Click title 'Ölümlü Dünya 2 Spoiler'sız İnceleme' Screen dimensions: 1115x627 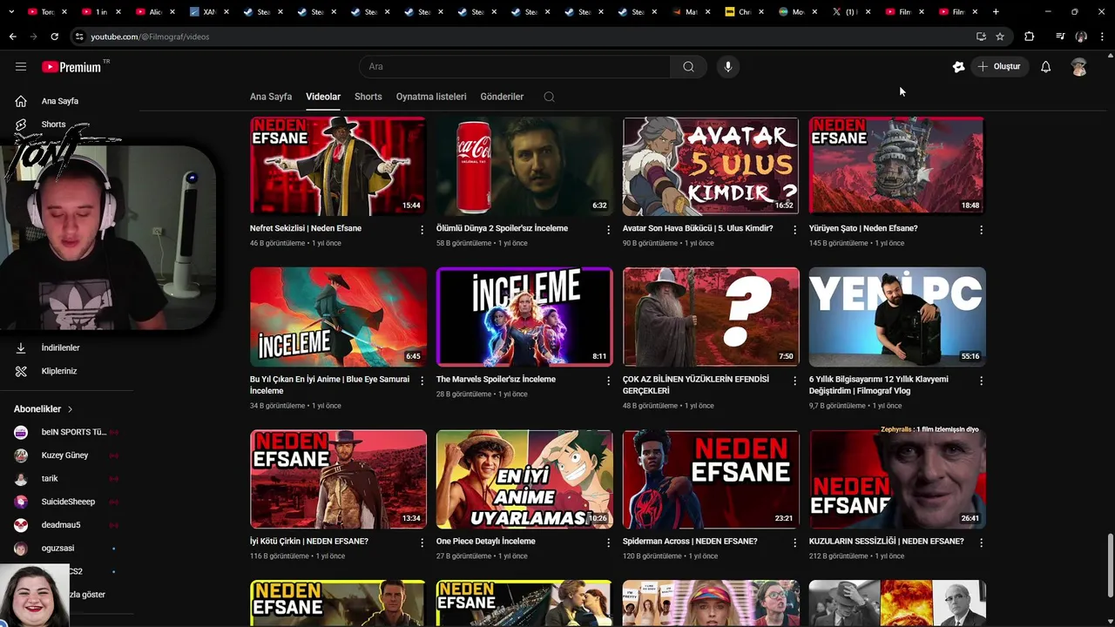(x=502, y=228)
